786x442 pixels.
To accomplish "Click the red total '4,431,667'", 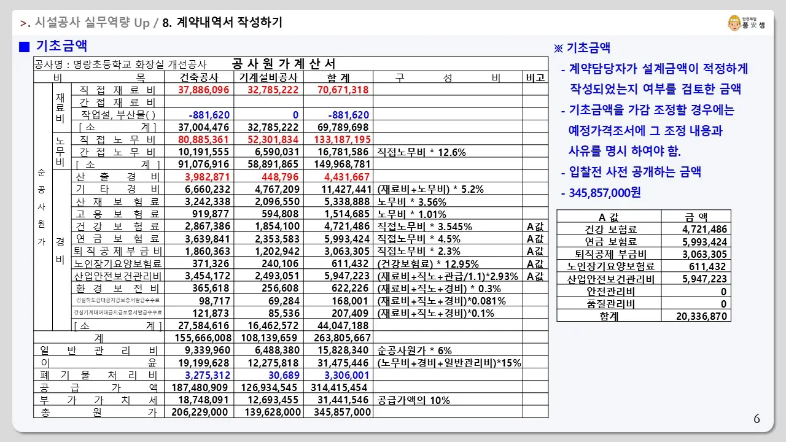I will 346,177.
